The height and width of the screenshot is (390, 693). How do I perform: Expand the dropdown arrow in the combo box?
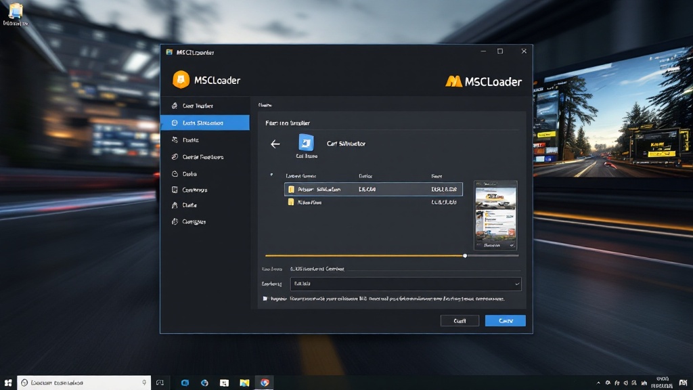pyautogui.click(x=516, y=284)
